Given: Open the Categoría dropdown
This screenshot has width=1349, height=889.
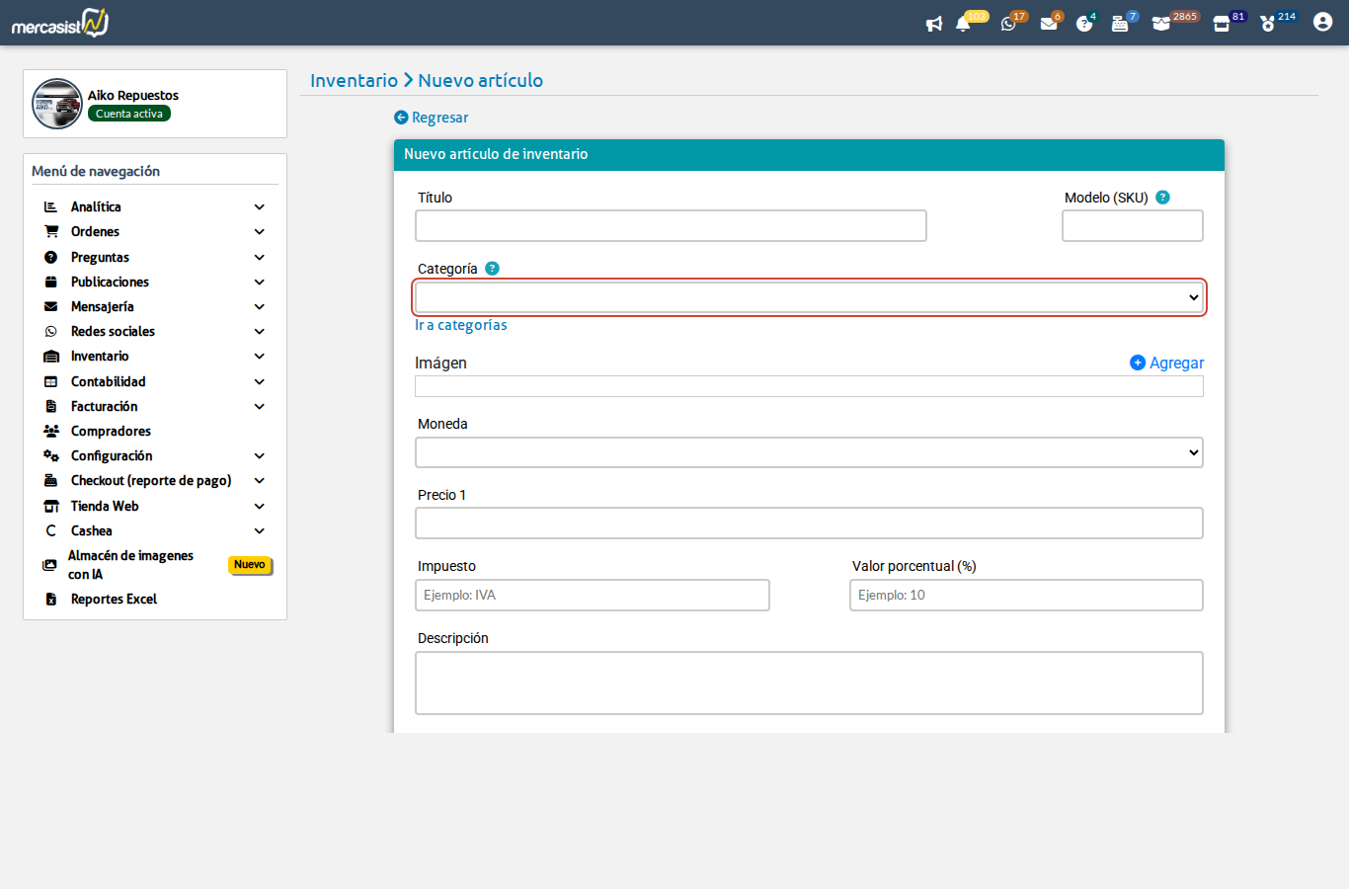Looking at the screenshot, I should point(809,297).
